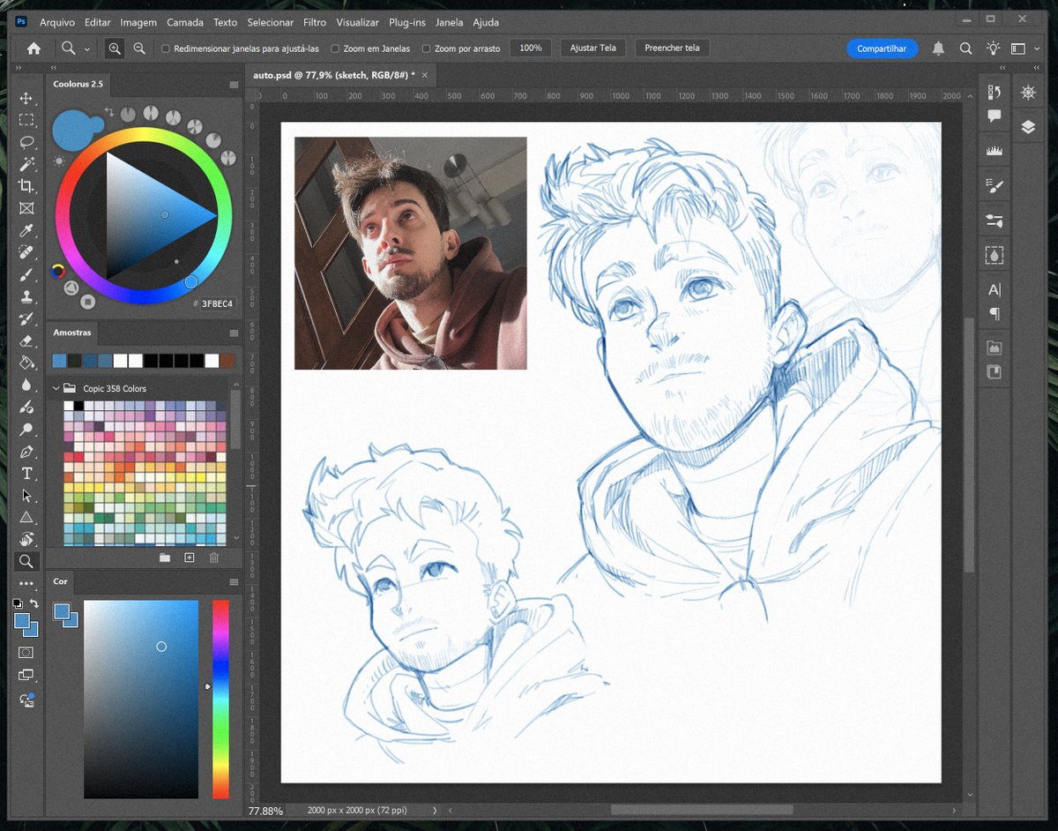Select the Crop tool
1058x831 pixels.
point(26,186)
